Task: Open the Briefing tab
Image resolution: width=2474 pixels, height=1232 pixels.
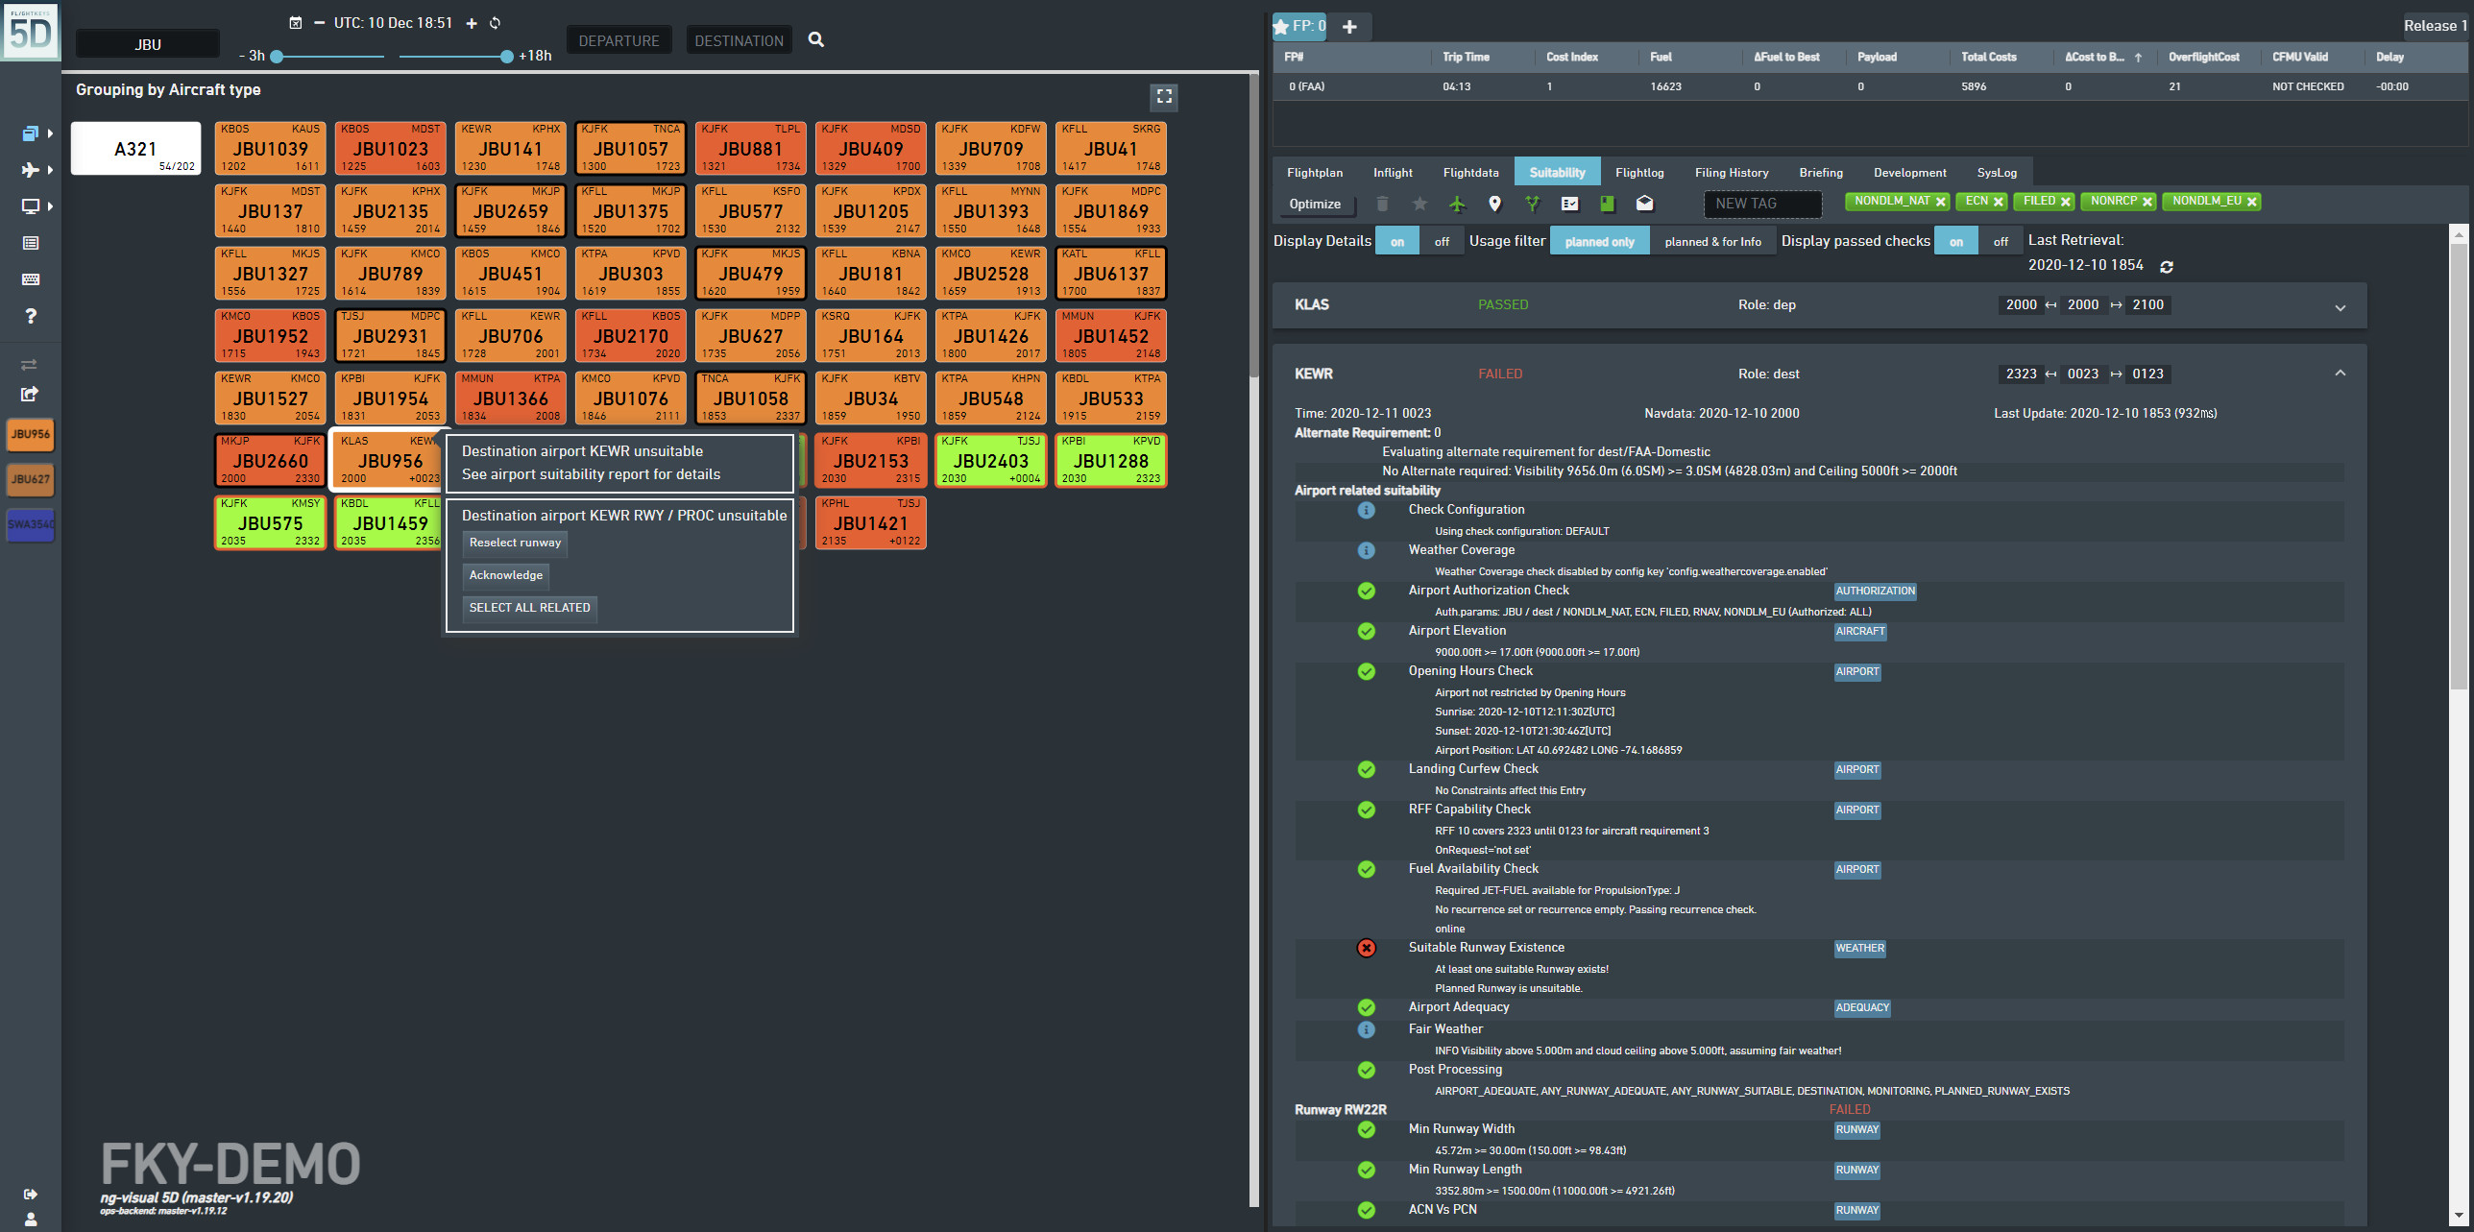Action: [x=1820, y=173]
